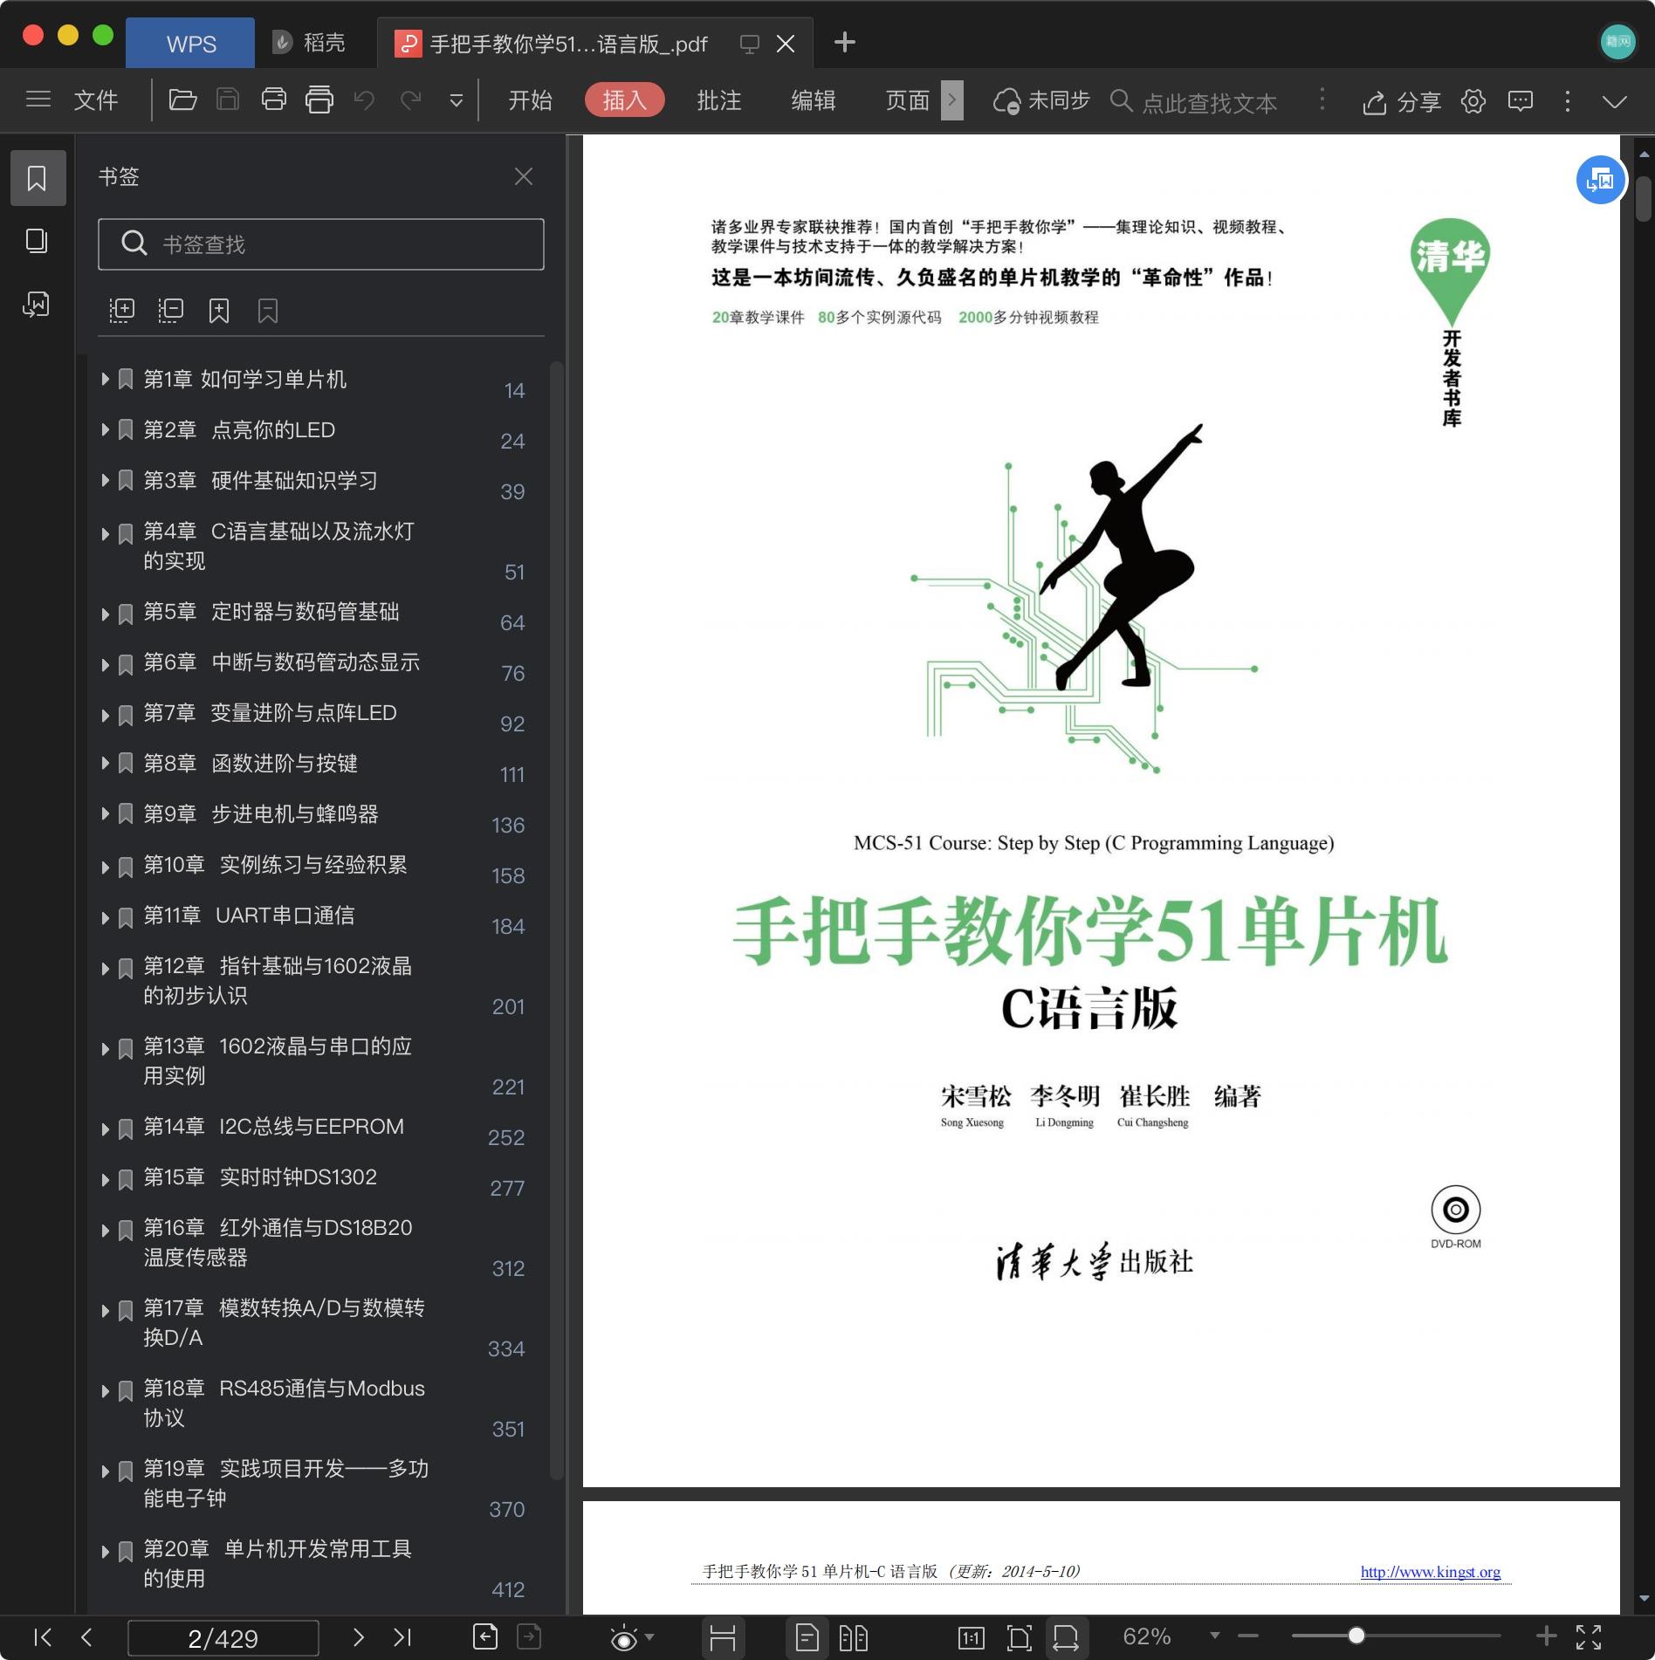The height and width of the screenshot is (1660, 1655).
Task: Open bookmark 第6章 中断与数码管动态显示
Action: [281, 662]
